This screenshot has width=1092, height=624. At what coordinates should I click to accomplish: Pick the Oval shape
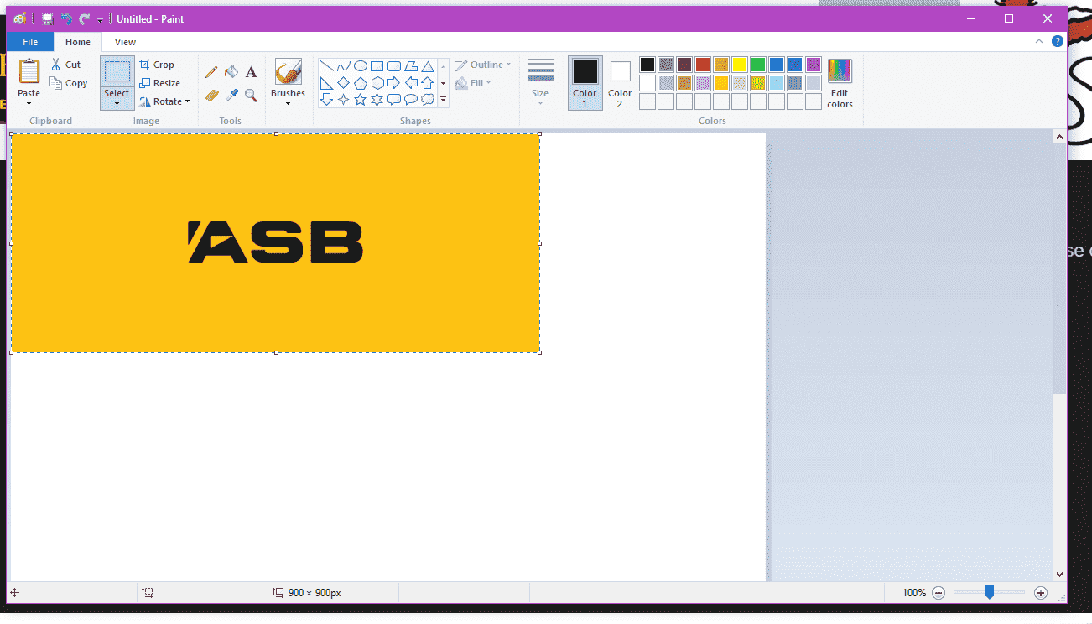point(361,66)
